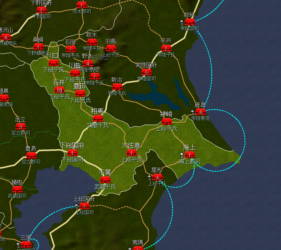Select the 三浦 castle
Viewport: 281px width, 250px height.
26,245
